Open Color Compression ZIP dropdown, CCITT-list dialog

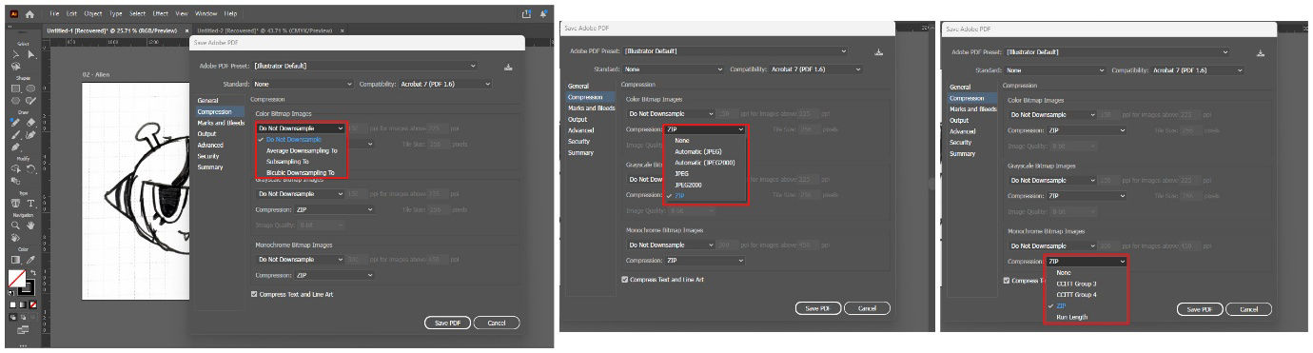pos(1086,129)
